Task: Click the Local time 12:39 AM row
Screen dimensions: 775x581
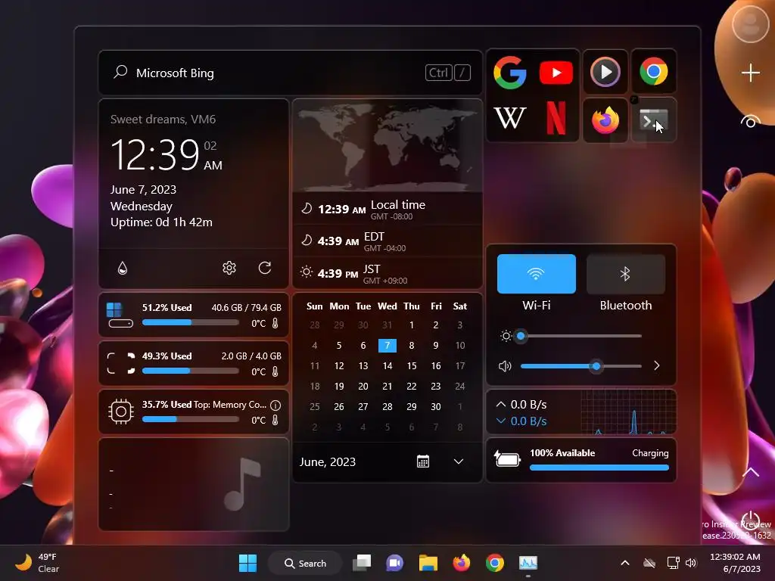Action: (x=387, y=209)
